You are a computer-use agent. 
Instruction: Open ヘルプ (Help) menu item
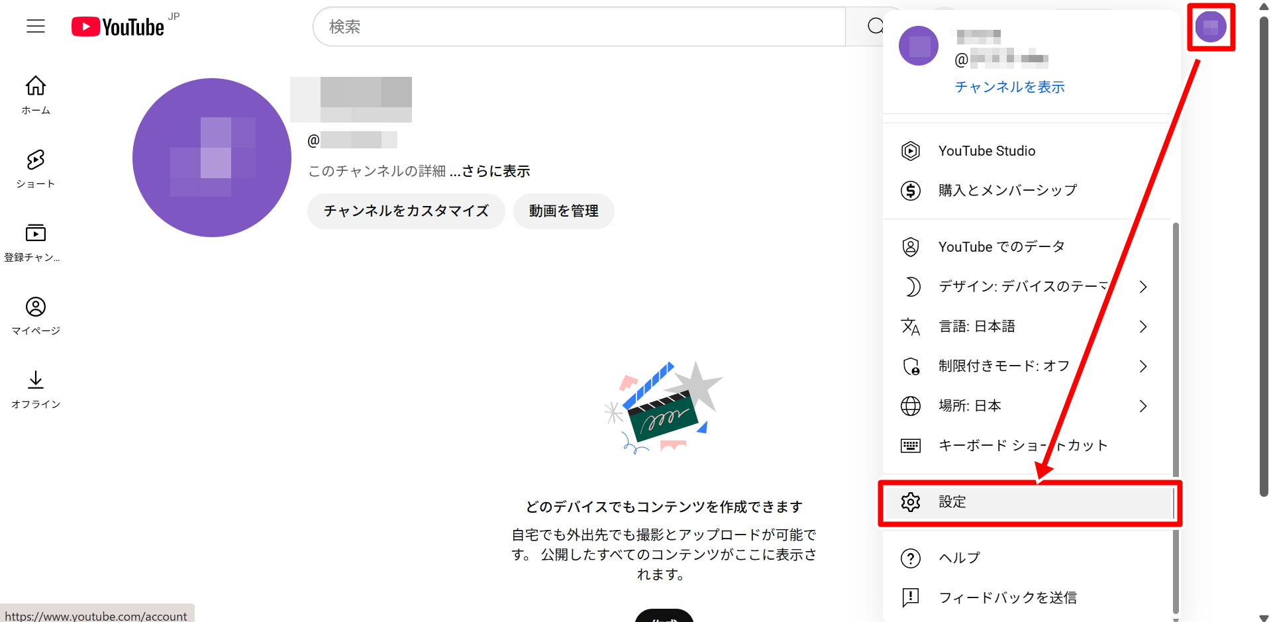pyautogui.click(x=959, y=558)
